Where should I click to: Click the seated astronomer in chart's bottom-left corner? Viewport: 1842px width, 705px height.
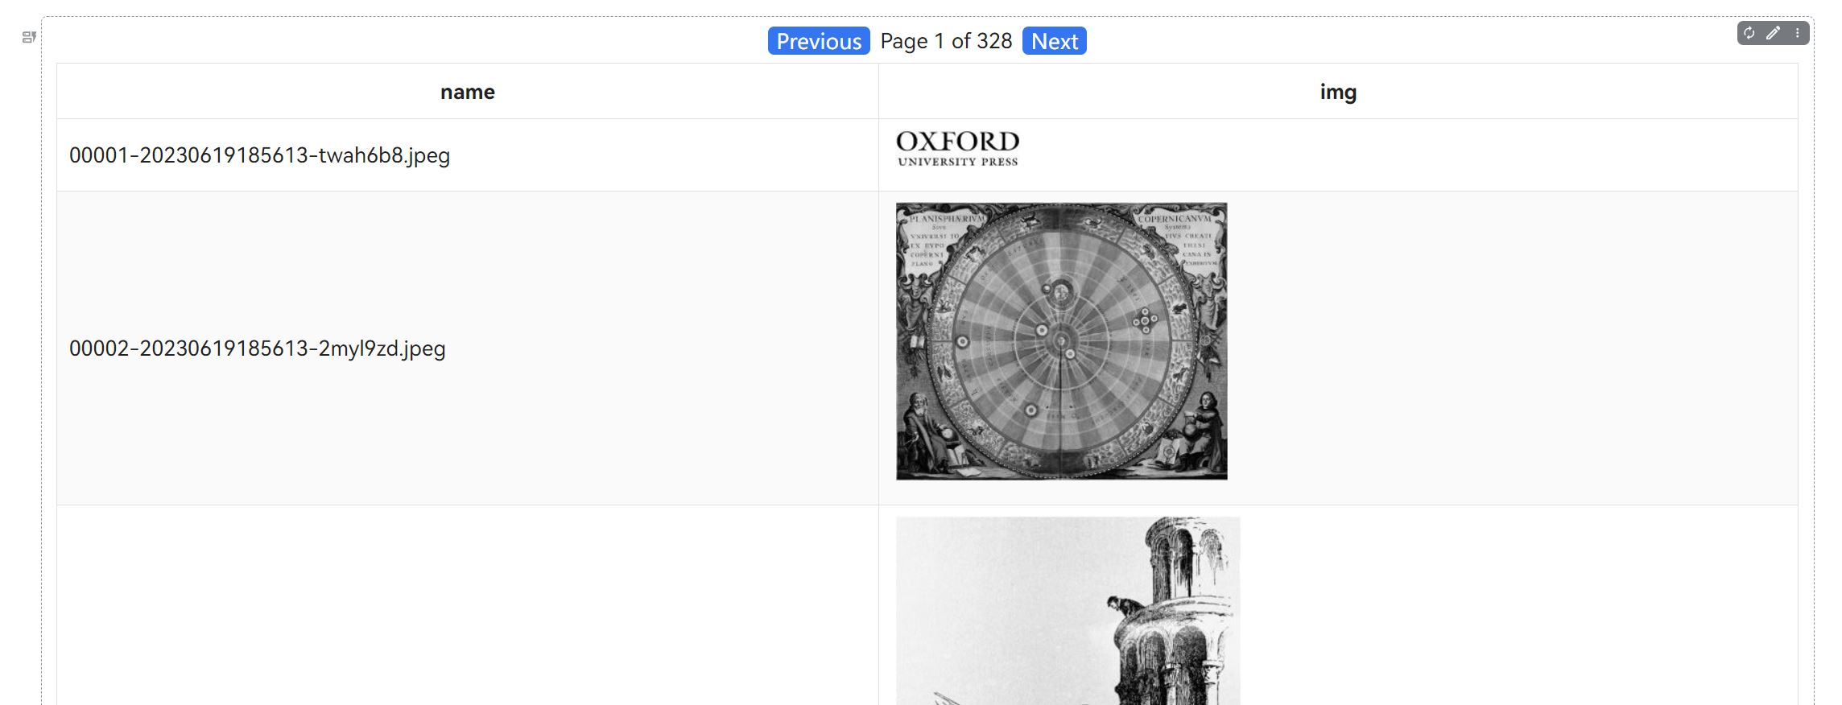923,434
